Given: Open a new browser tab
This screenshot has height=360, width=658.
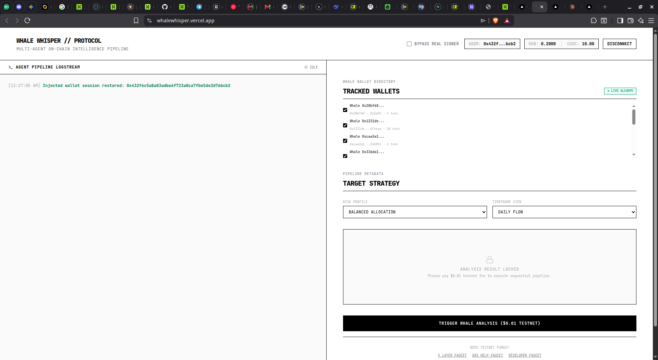Looking at the screenshot, I should 605,7.
